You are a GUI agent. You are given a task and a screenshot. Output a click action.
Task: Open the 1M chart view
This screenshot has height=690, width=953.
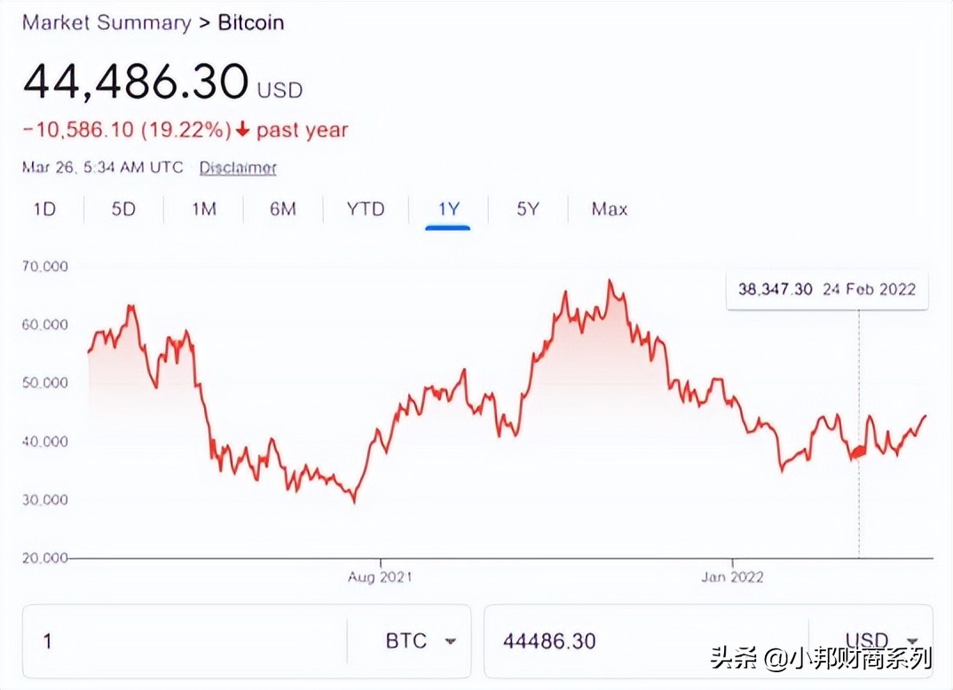coord(202,209)
